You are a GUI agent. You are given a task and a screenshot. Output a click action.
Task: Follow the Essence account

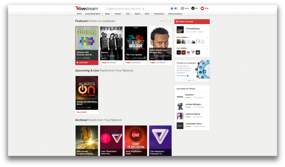pos(188,98)
